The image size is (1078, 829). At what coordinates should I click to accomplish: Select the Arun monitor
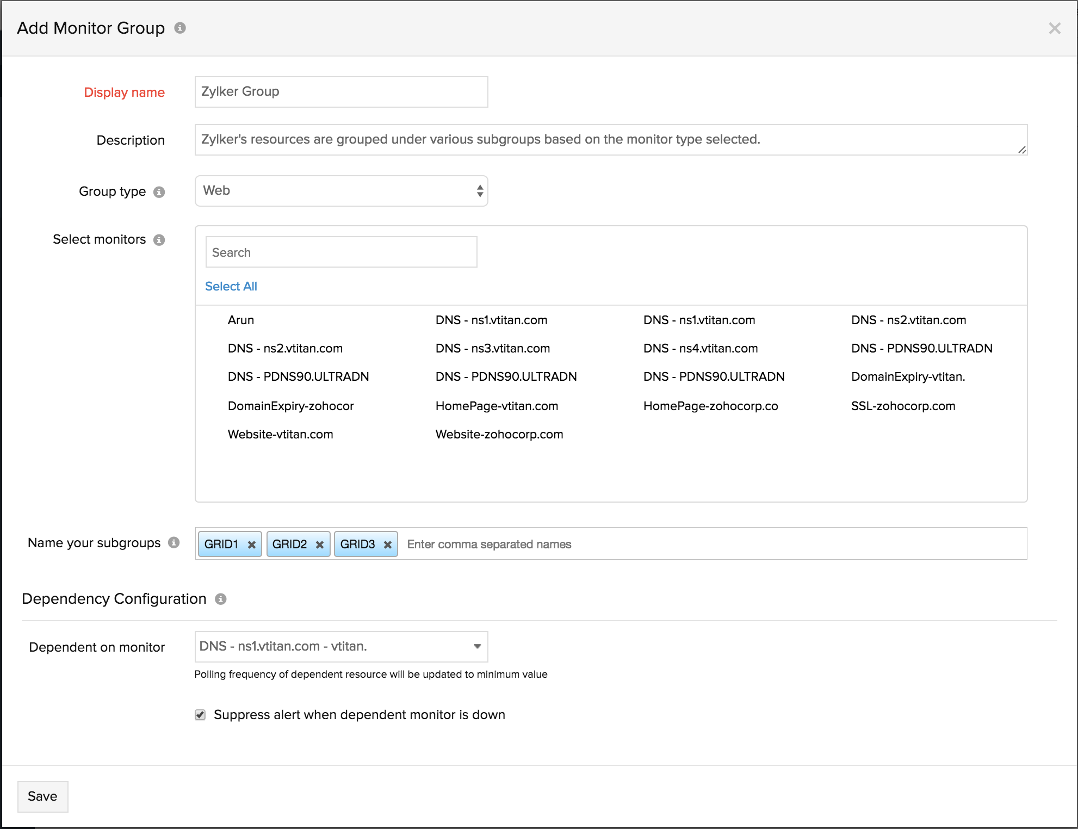click(241, 320)
